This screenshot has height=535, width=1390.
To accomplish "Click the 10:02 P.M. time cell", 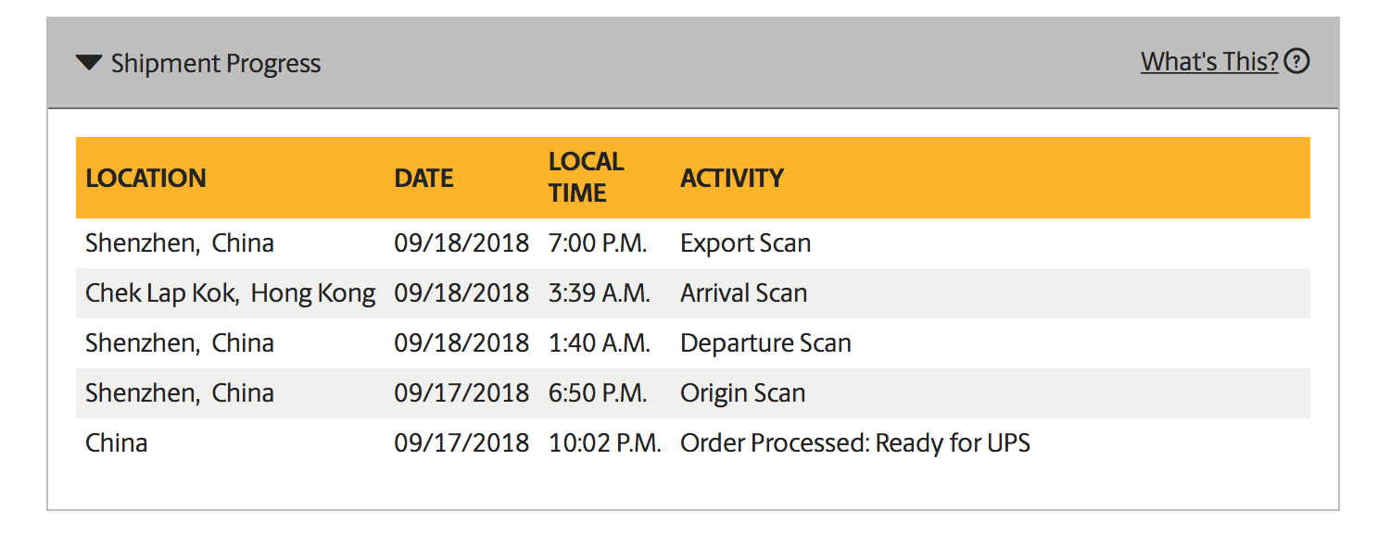I will [605, 443].
